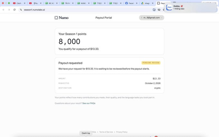Click the '1 thông báo' notification text
This screenshot has width=219, height=137.
(x=179, y=9)
